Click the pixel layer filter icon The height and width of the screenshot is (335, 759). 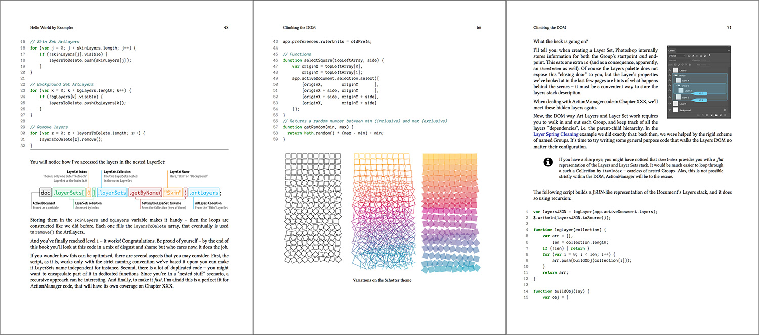click(689, 56)
